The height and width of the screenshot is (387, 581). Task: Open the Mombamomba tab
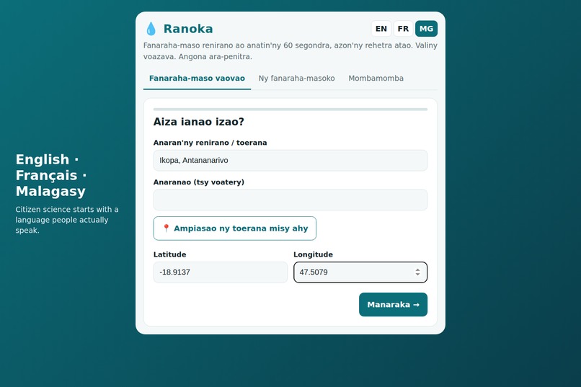point(376,78)
